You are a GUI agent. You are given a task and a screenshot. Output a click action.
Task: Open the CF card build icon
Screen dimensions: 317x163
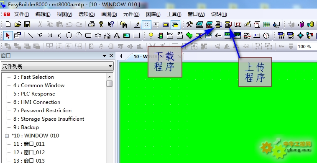pyautogui.click(x=238, y=25)
